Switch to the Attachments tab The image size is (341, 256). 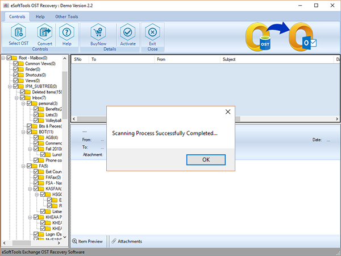click(x=127, y=241)
